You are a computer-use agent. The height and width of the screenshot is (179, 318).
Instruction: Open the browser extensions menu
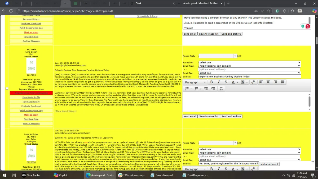point(284,11)
